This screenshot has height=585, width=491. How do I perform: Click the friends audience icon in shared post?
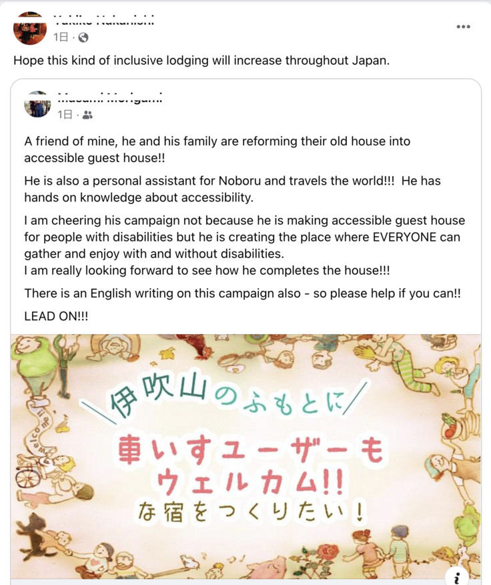tap(88, 115)
